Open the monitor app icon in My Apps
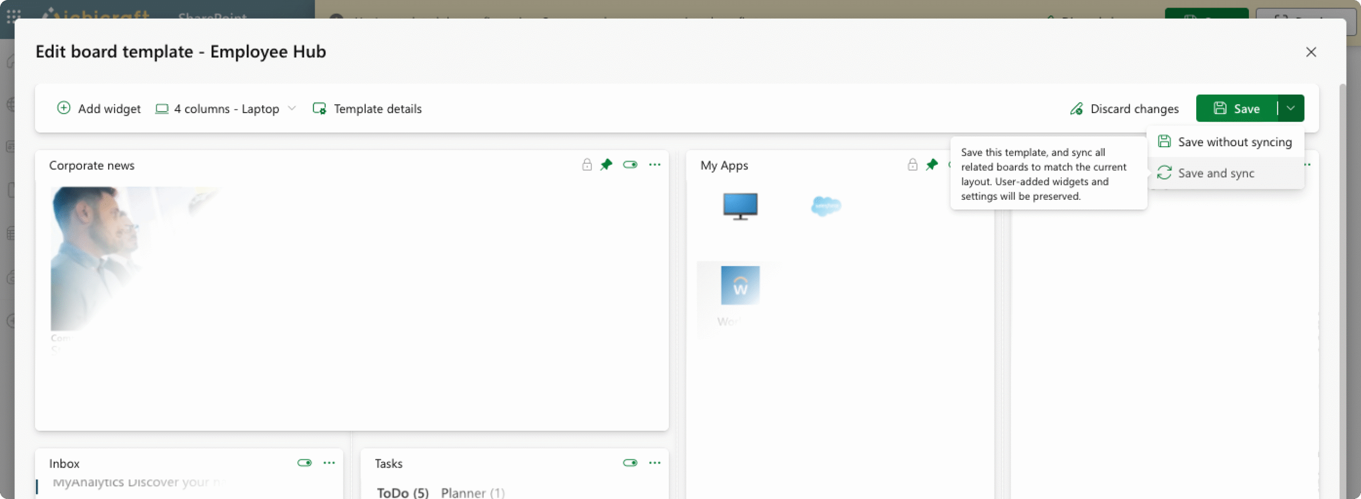 [740, 206]
